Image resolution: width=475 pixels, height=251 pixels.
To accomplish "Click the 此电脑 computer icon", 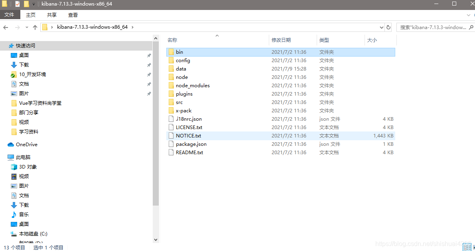I will [x=11, y=157].
